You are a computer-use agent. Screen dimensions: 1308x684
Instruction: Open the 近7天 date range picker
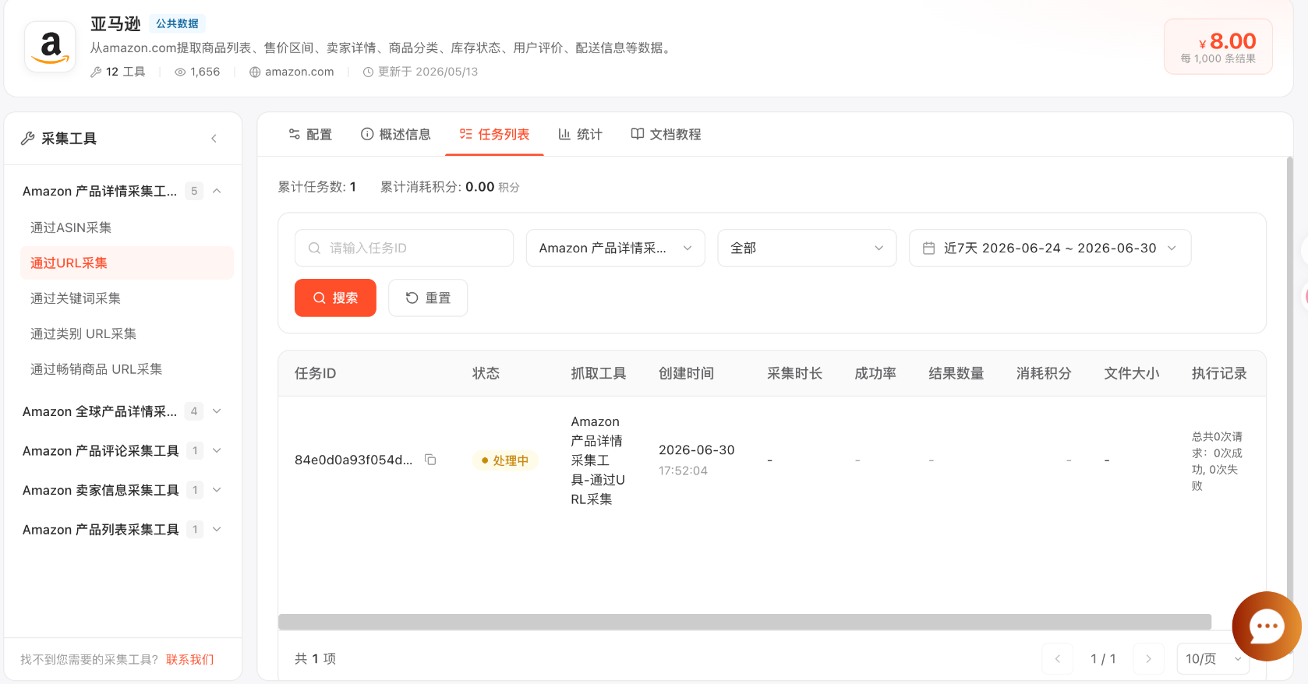[1050, 248]
